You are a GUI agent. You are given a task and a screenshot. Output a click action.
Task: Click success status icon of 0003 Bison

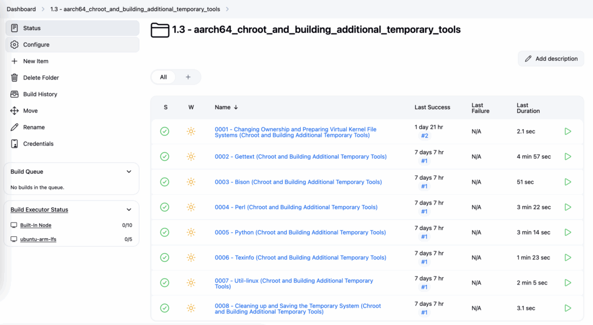pos(164,182)
